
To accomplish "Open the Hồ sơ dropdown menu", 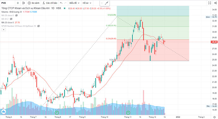I will click(87, 3).
